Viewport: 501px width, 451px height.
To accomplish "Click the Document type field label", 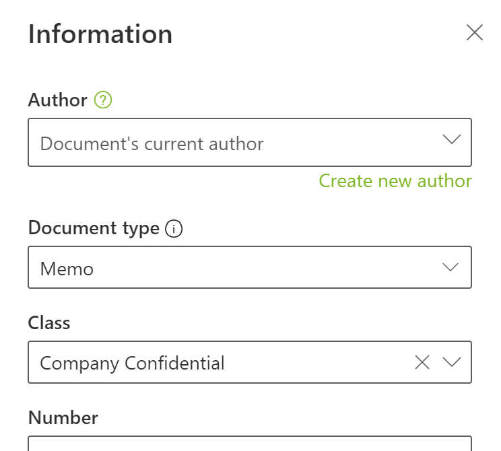I will (x=94, y=228).
